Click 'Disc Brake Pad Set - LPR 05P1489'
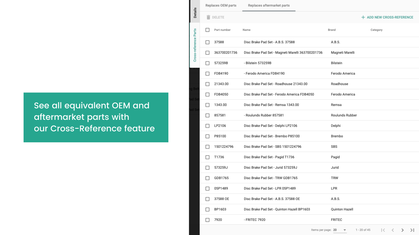 pyautogui.click(x=270, y=188)
